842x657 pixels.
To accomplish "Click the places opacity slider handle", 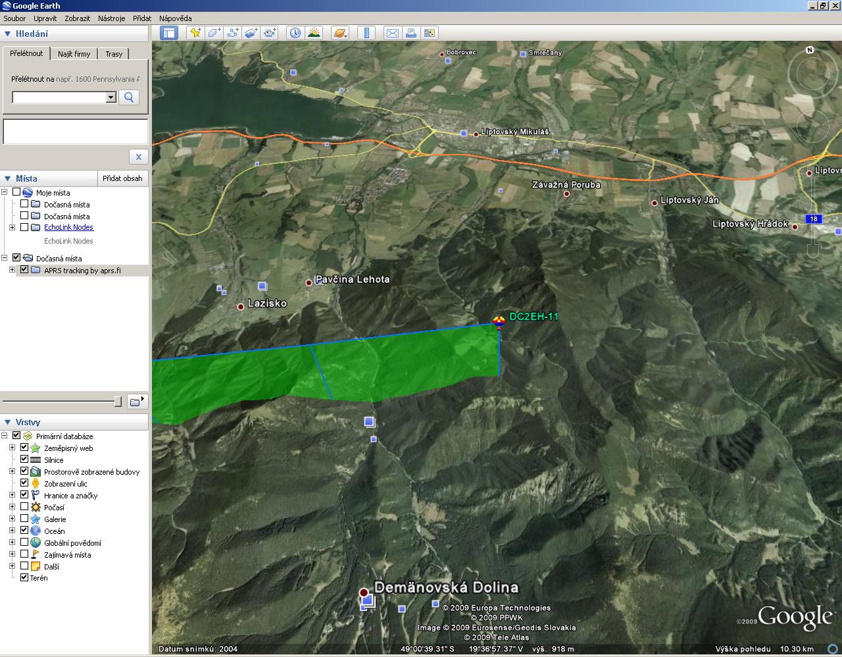I will 118,402.
